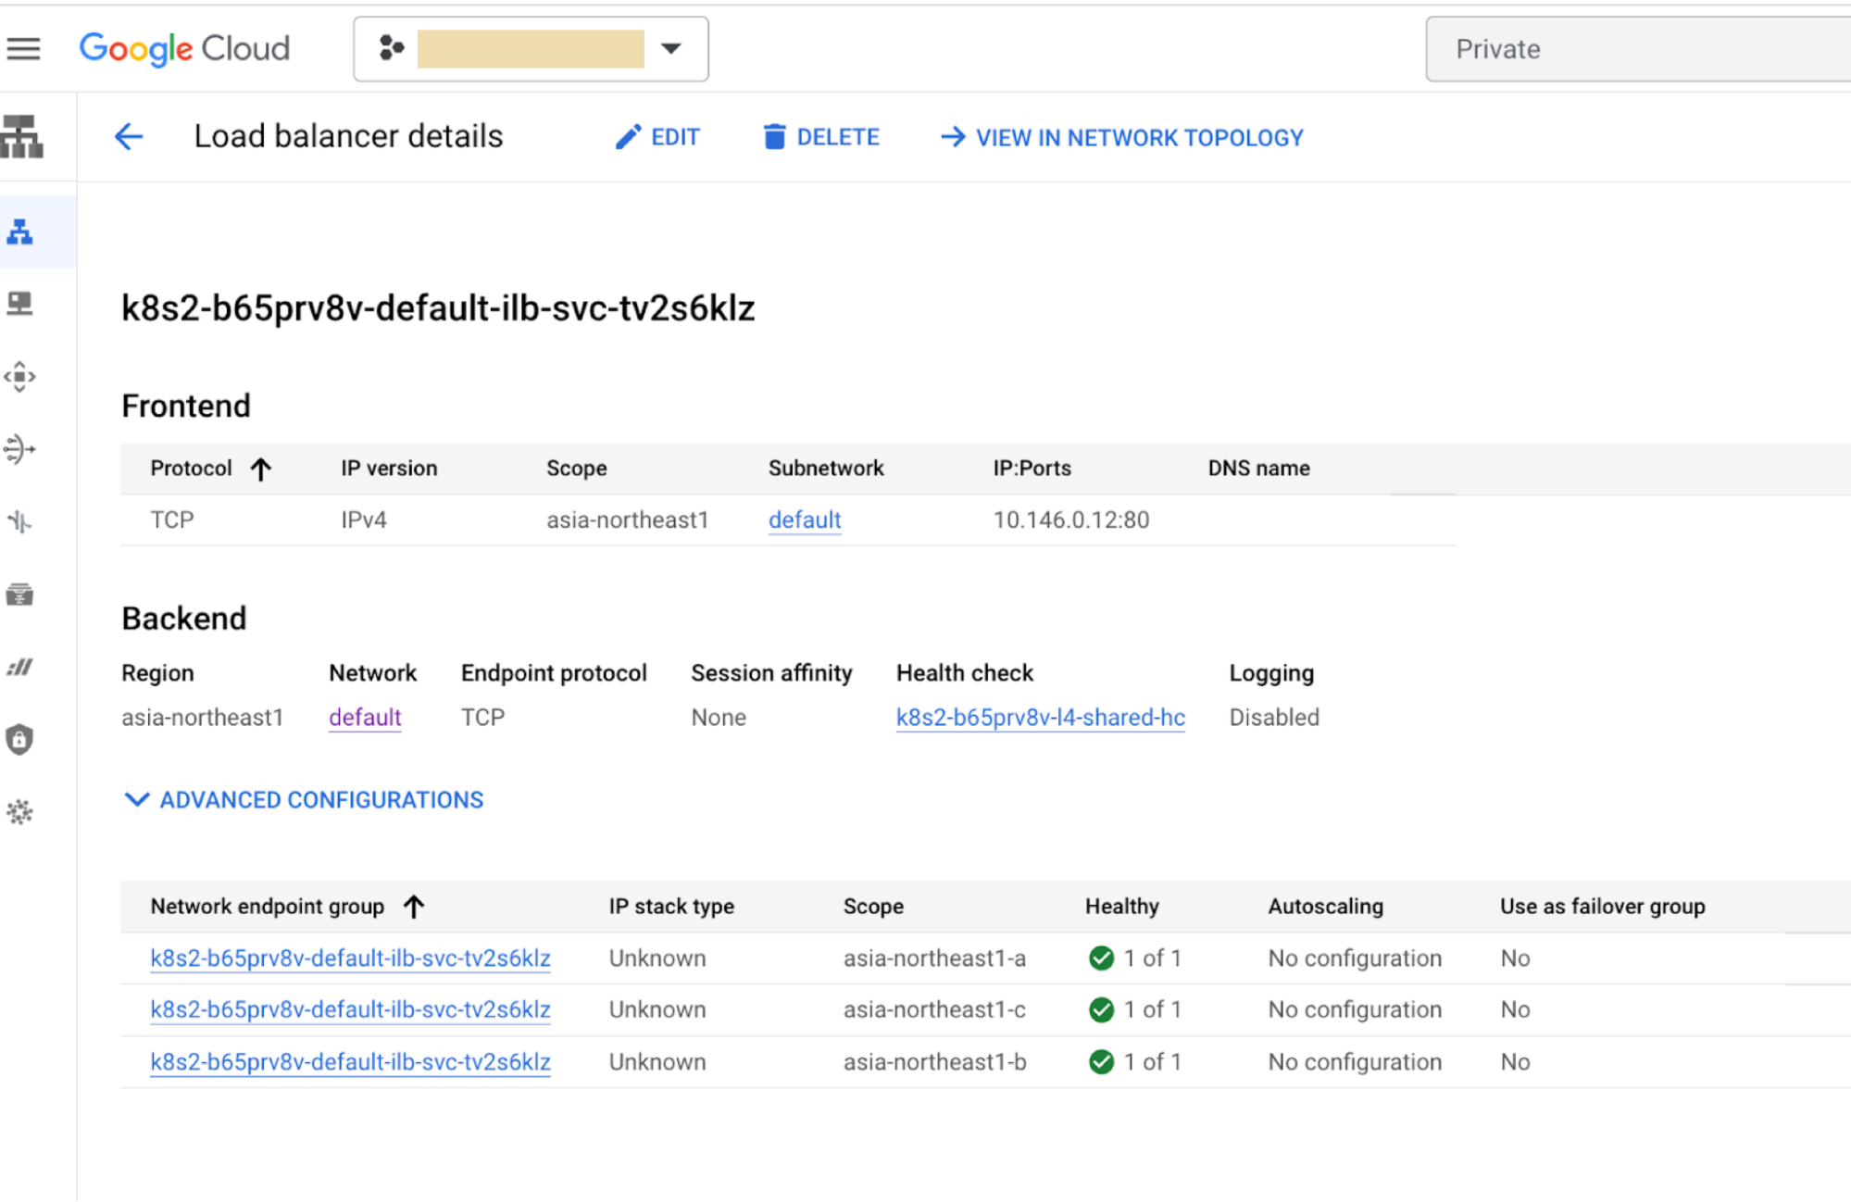
Task: Open View in Network Topology
Action: [x=1122, y=137]
